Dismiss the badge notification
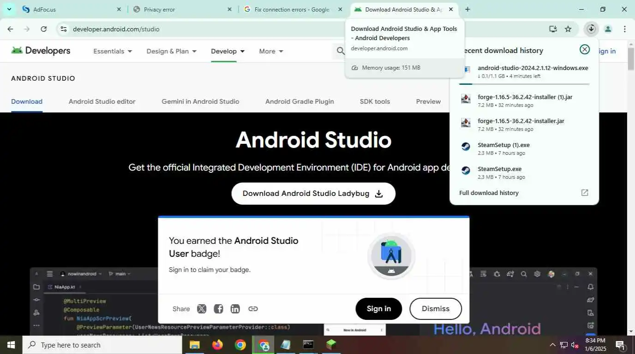Image resolution: width=635 pixels, height=354 pixels. [436, 309]
